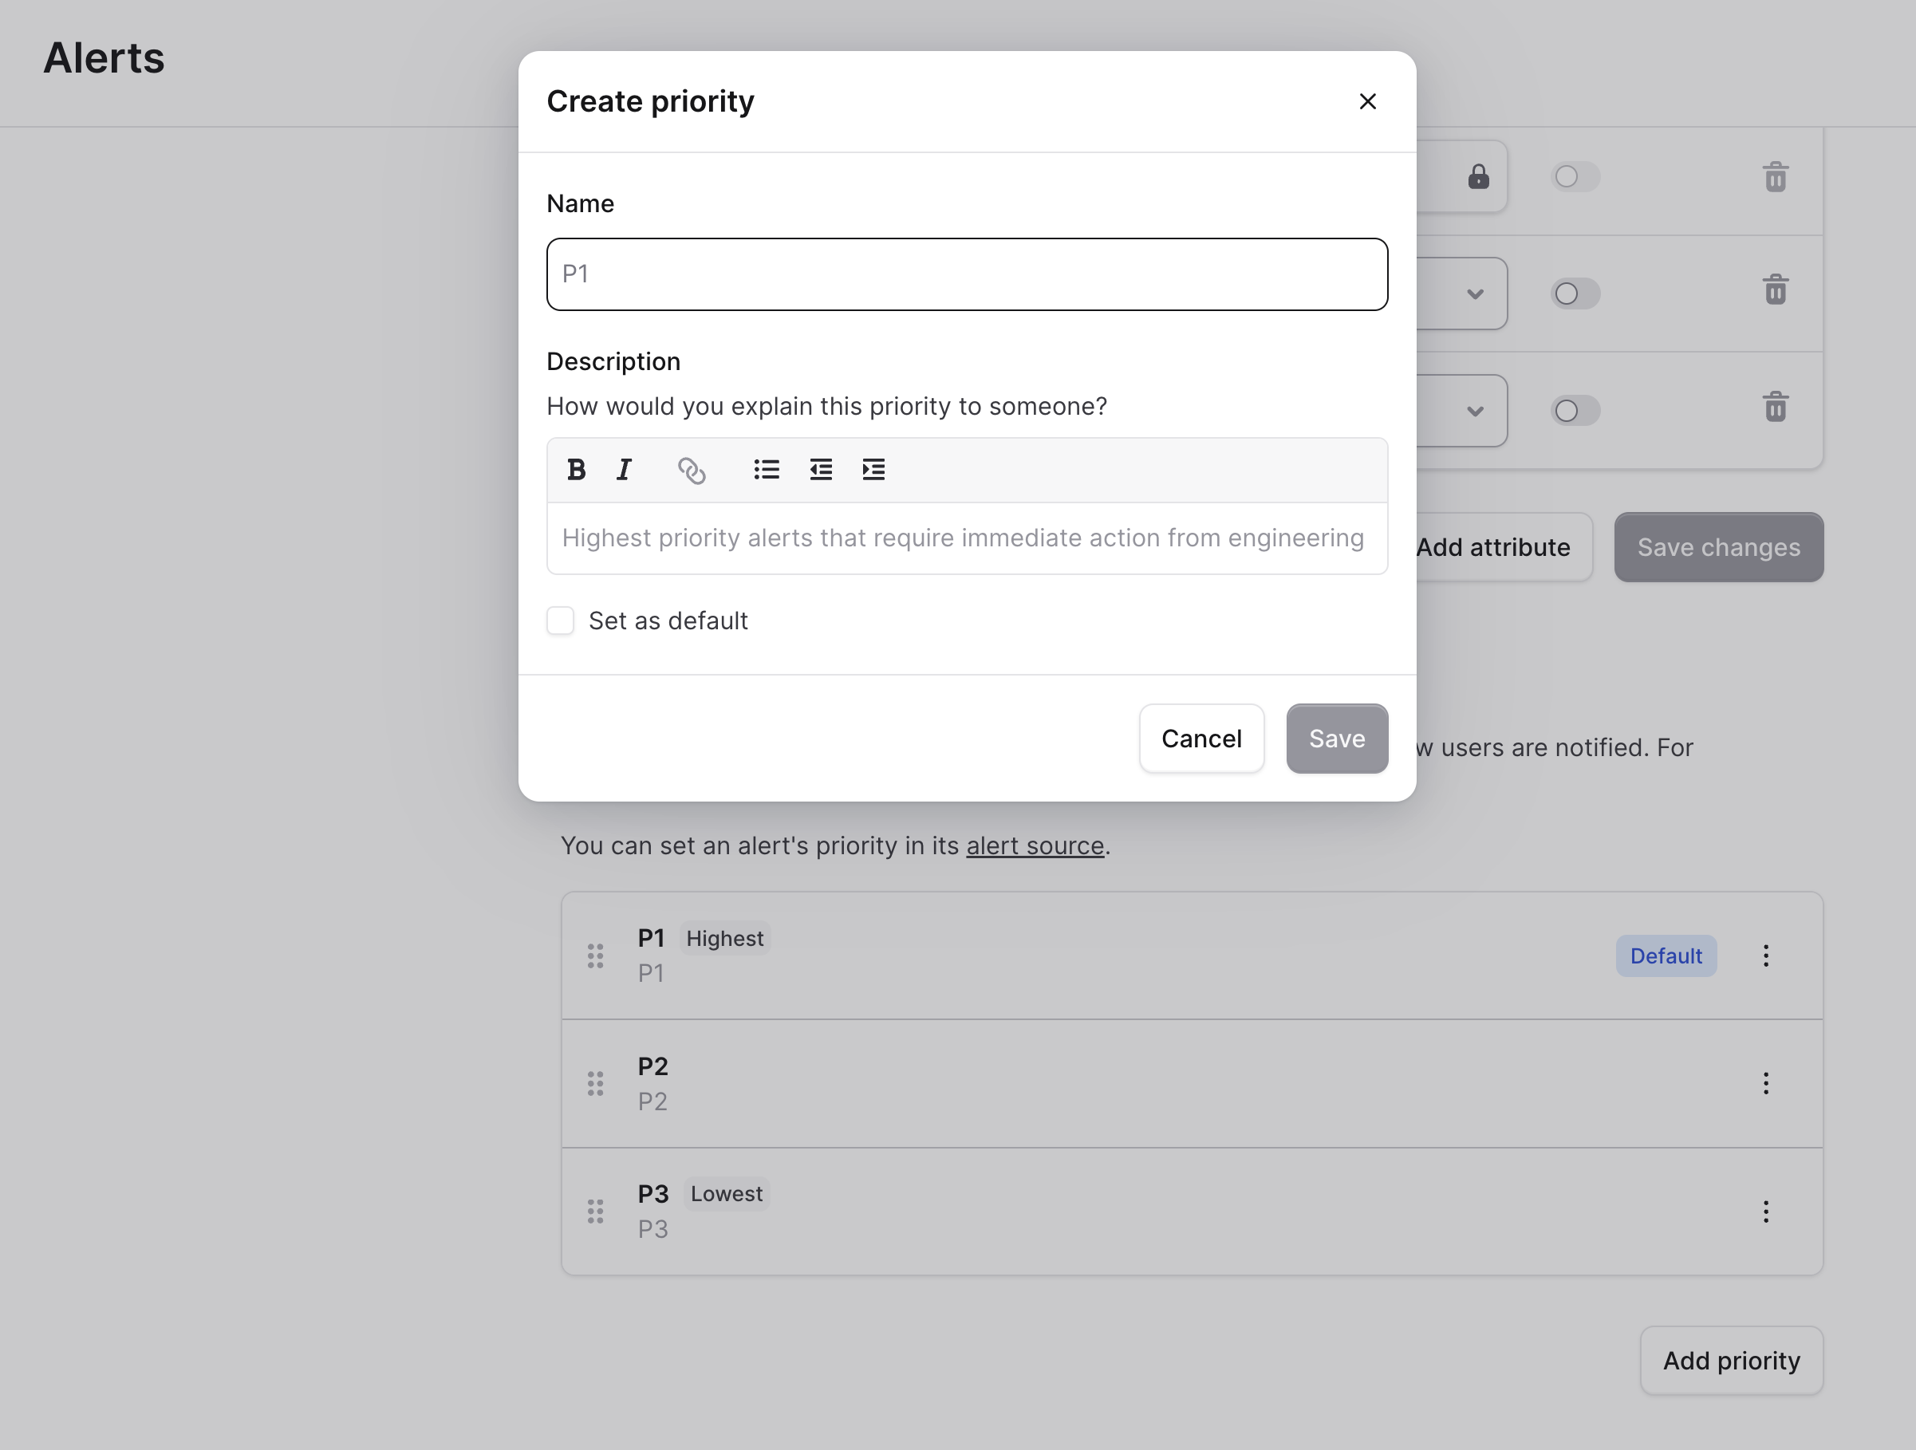This screenshot has height=1450, width=1916.
Task: Click the indent icon in editor toolbar
Action: pyautogui.click(x=873, y=470)
